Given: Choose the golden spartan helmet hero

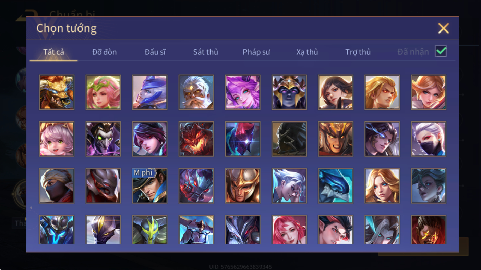Looking at the screenshot, I should coord(243,186).
